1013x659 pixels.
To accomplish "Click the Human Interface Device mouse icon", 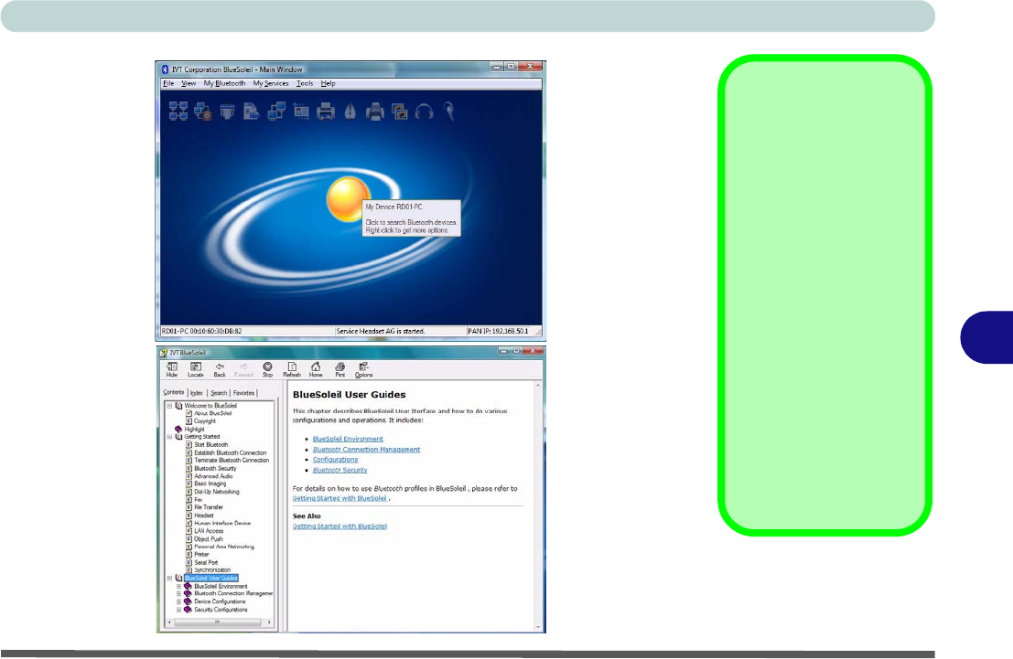I will coord(350,111).
